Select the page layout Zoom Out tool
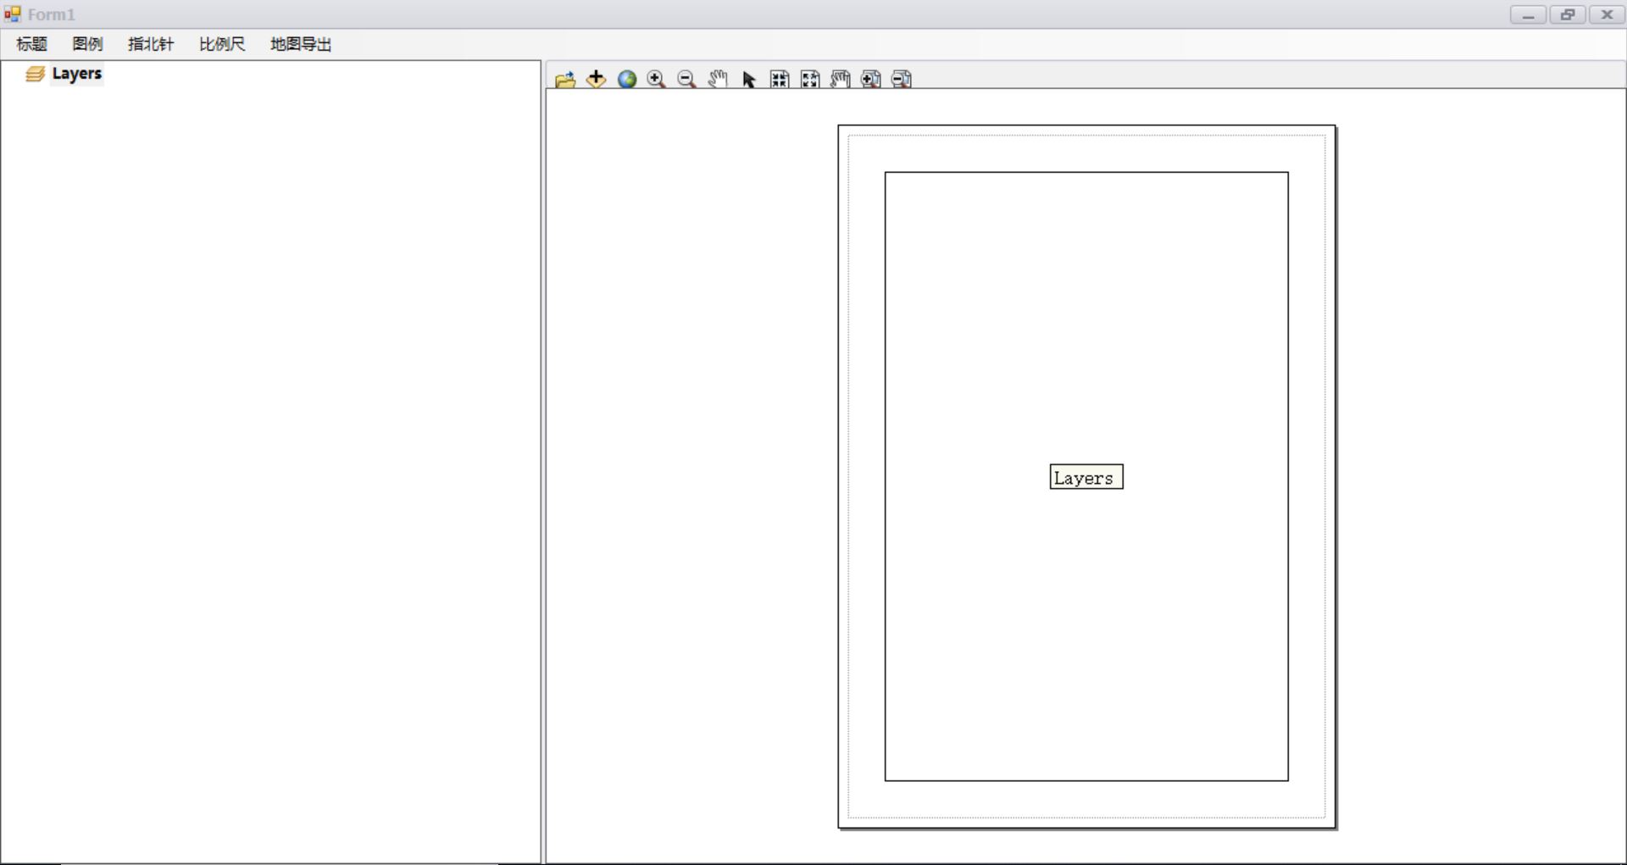 click(x=902, y=79)
